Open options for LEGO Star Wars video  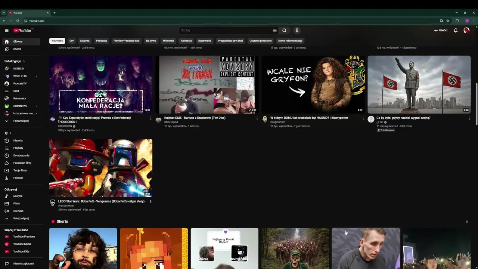click(x=151, y=201)
